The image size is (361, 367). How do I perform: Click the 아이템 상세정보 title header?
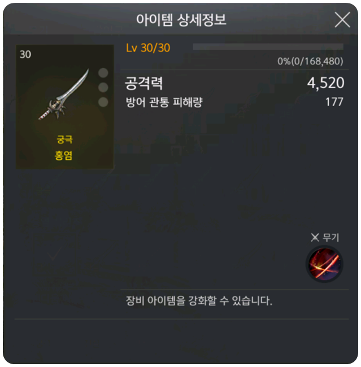click(x=181, y=20)
